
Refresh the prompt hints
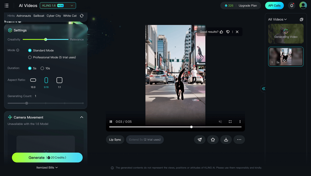tap(82, 16)
